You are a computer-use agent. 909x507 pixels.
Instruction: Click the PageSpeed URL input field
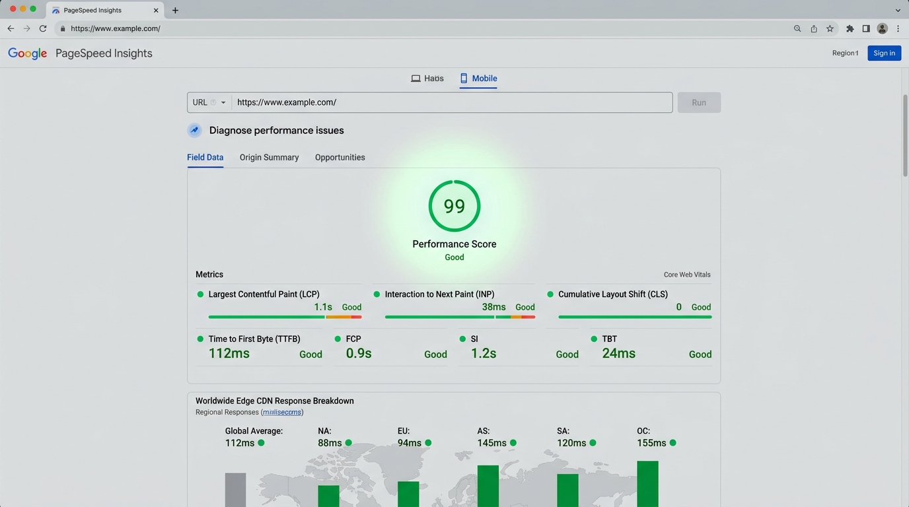pos(452,102)
